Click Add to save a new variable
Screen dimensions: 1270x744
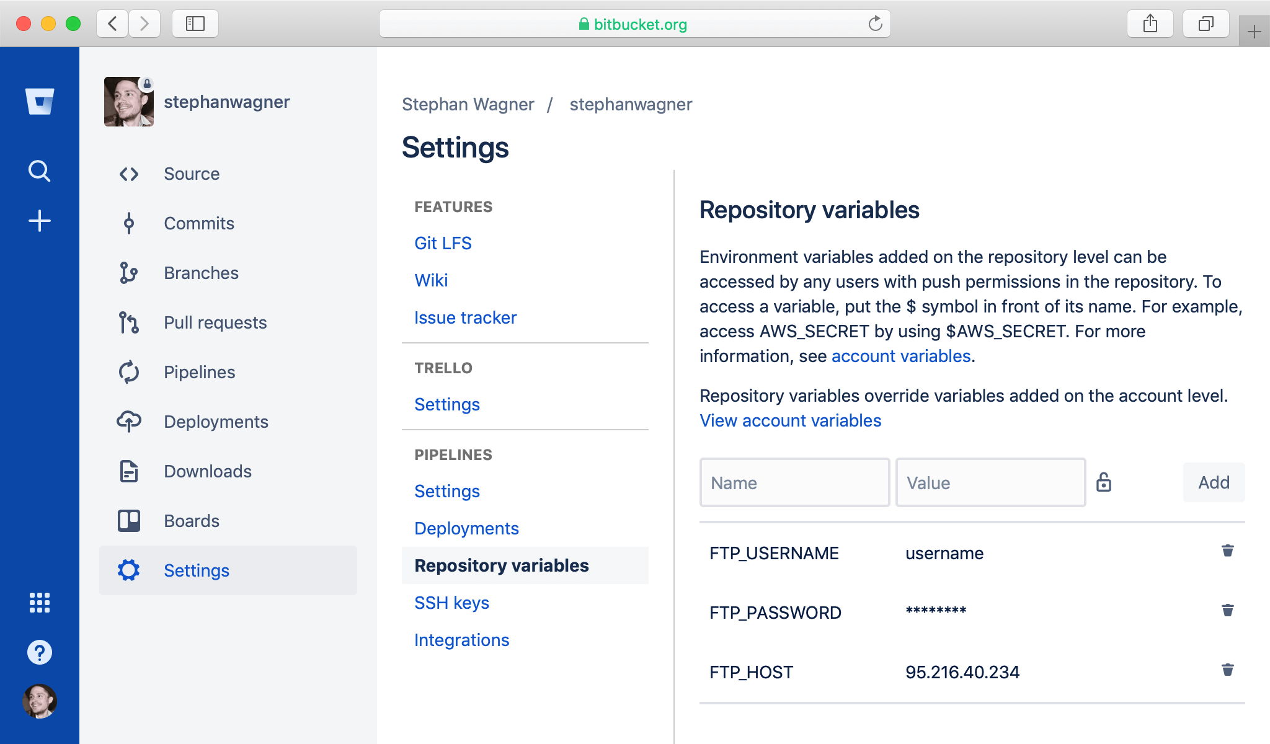pos(1214,482)
